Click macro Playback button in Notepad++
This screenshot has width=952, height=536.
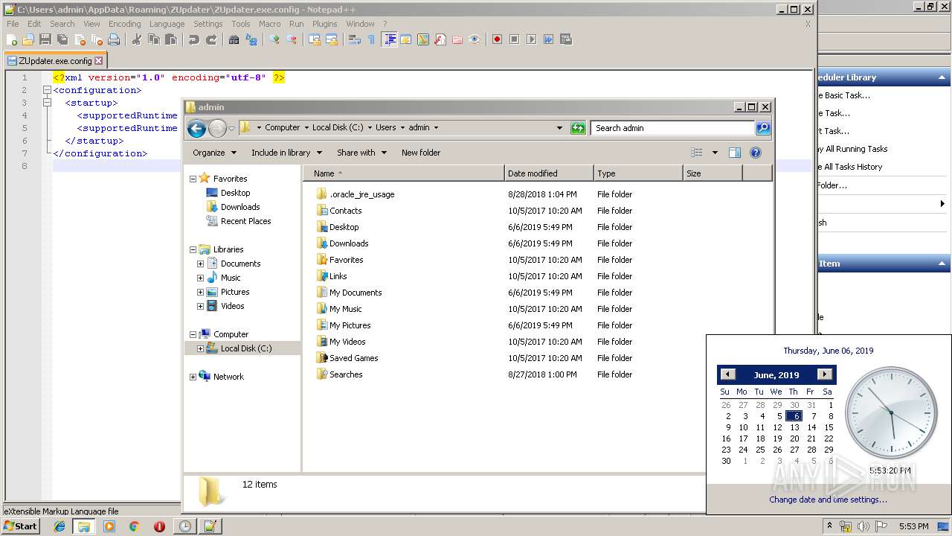tap(531, 39)
